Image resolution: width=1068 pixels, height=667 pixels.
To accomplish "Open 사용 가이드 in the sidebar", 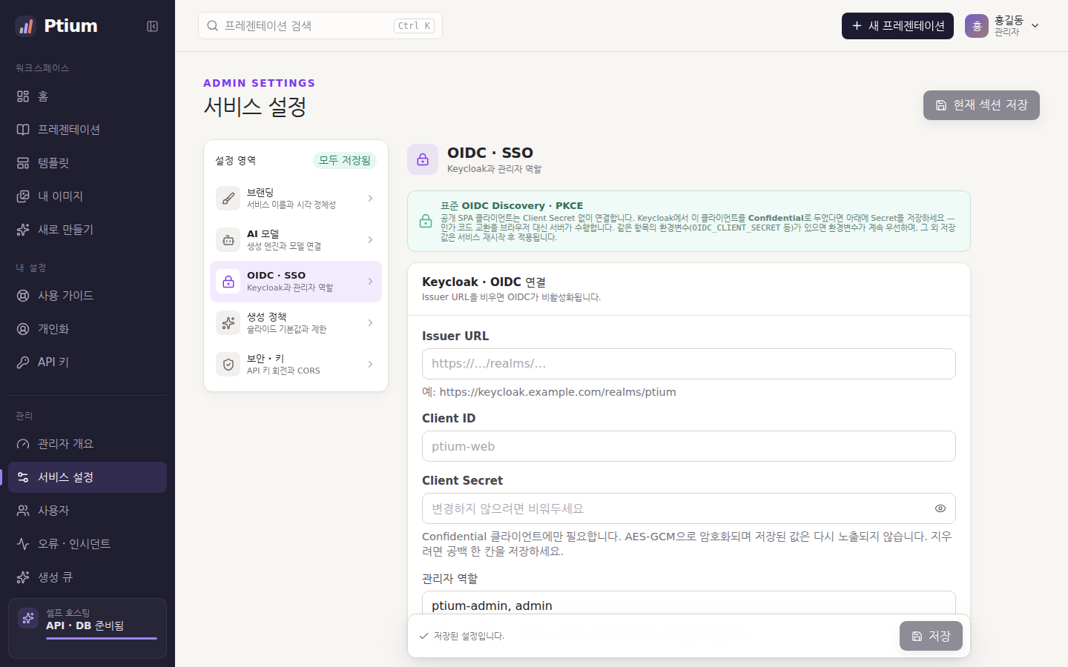I will pyautogui.click(x=88, y=296).
